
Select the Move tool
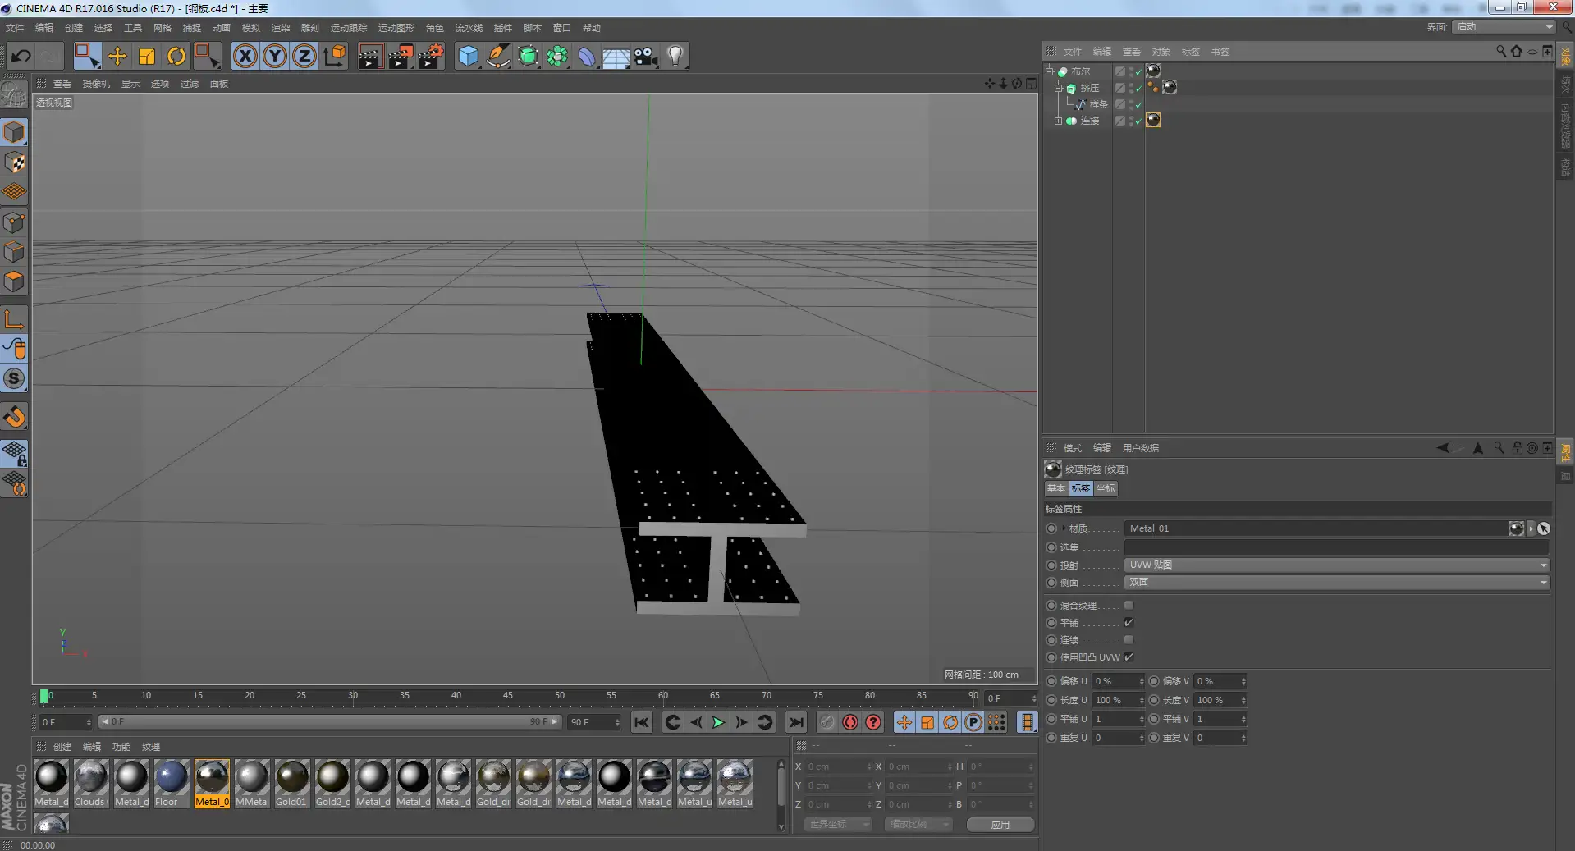point(117,56)
